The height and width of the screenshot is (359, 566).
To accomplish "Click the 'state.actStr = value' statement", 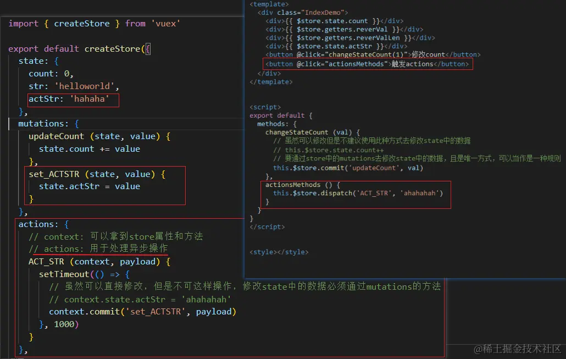I will 89,186.
